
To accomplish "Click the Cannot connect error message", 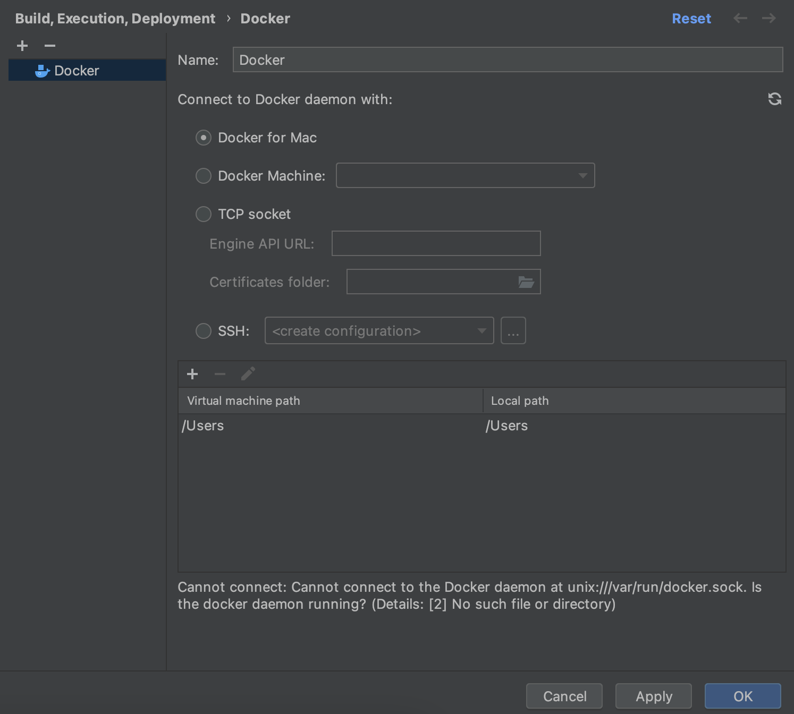I will pos(470,596).
